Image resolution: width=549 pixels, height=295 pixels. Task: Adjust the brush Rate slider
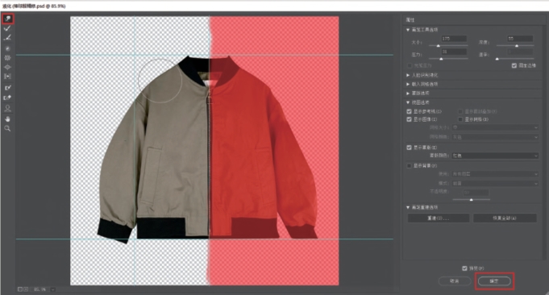497,59
